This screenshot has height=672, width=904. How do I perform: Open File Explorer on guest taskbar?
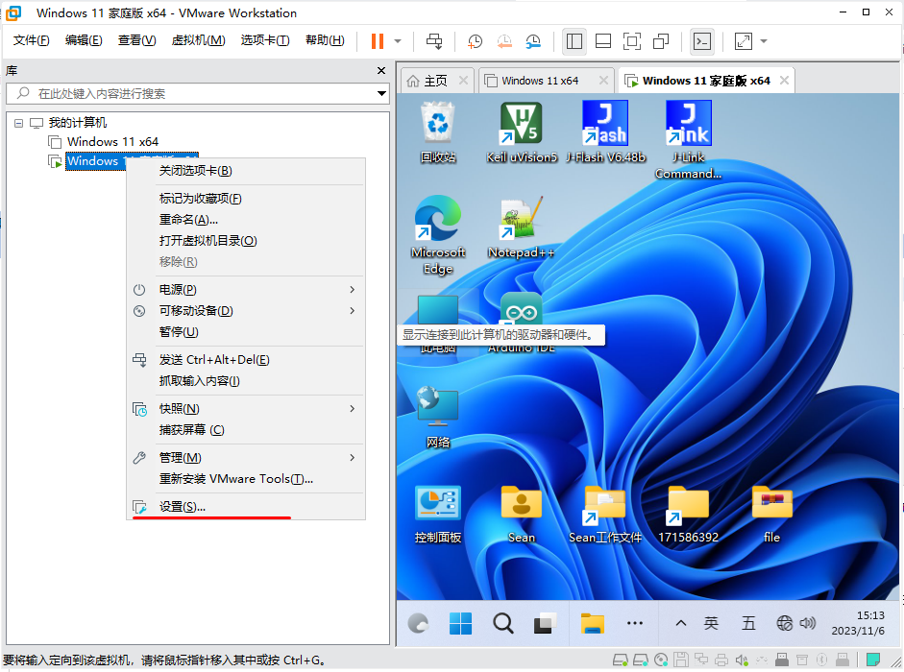[592, 623]
